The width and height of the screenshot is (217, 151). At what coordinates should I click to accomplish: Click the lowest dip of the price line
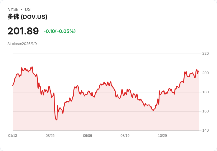56,120
